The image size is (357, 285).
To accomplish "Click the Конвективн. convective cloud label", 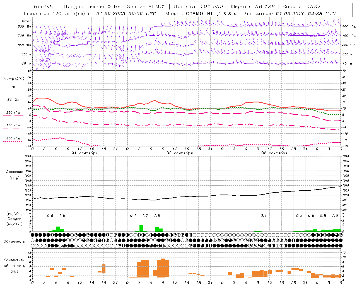I will pos(14,260).
